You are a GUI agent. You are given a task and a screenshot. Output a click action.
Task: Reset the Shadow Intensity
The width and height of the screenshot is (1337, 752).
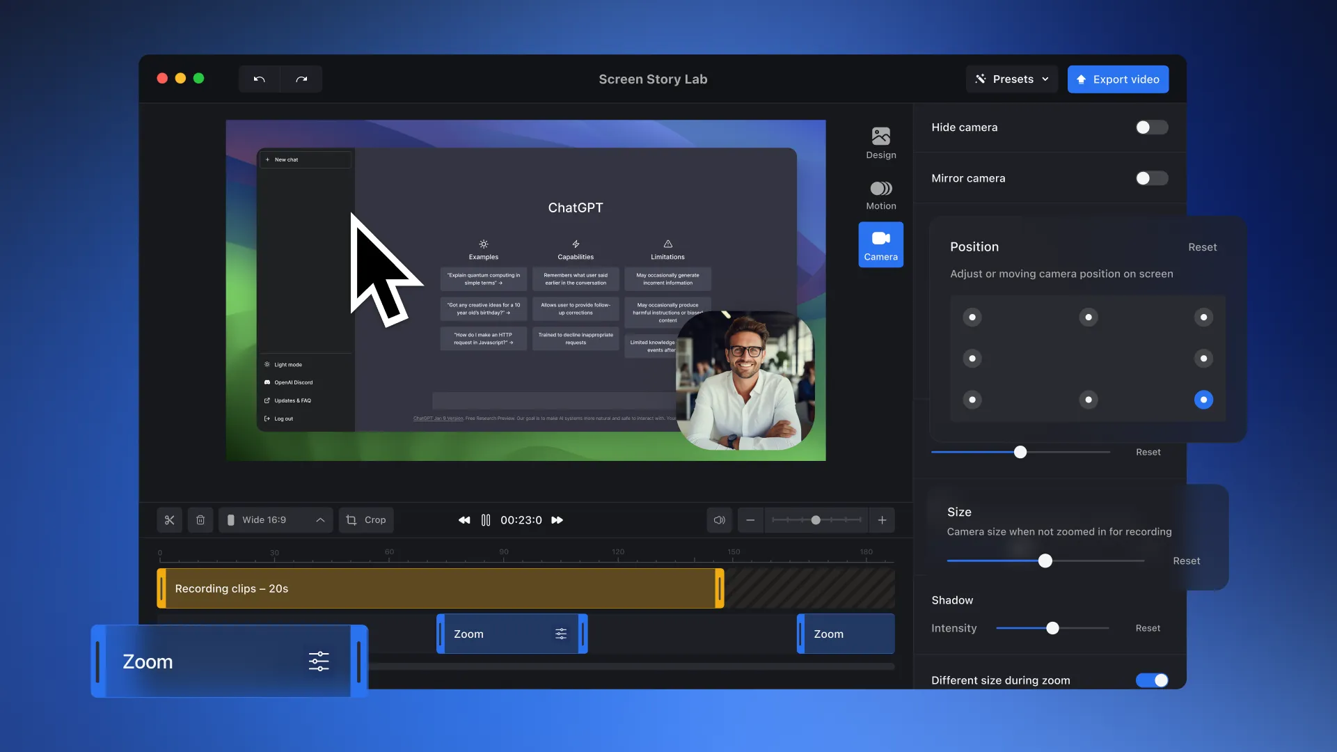(x=1148, y=628)
